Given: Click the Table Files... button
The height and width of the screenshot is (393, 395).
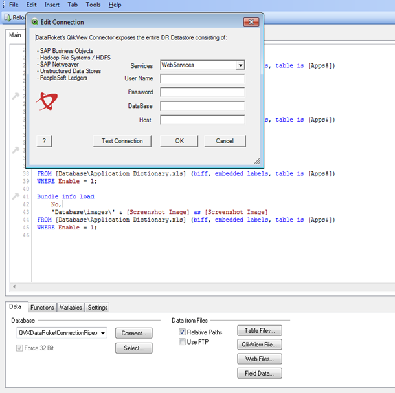Looking at the screenshot, I should pos(259,331).
